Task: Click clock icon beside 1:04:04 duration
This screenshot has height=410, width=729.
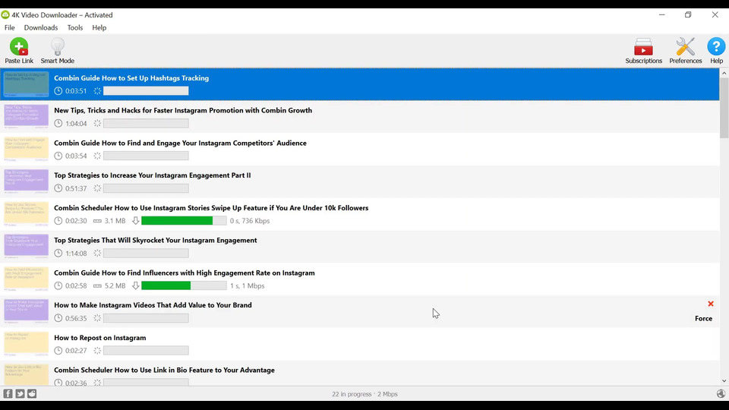Action: point(58,123)
